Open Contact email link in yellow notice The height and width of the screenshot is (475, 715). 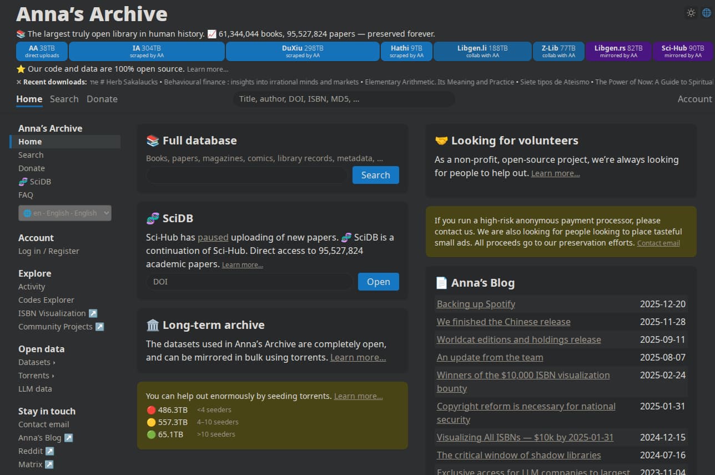click(658, 243)
